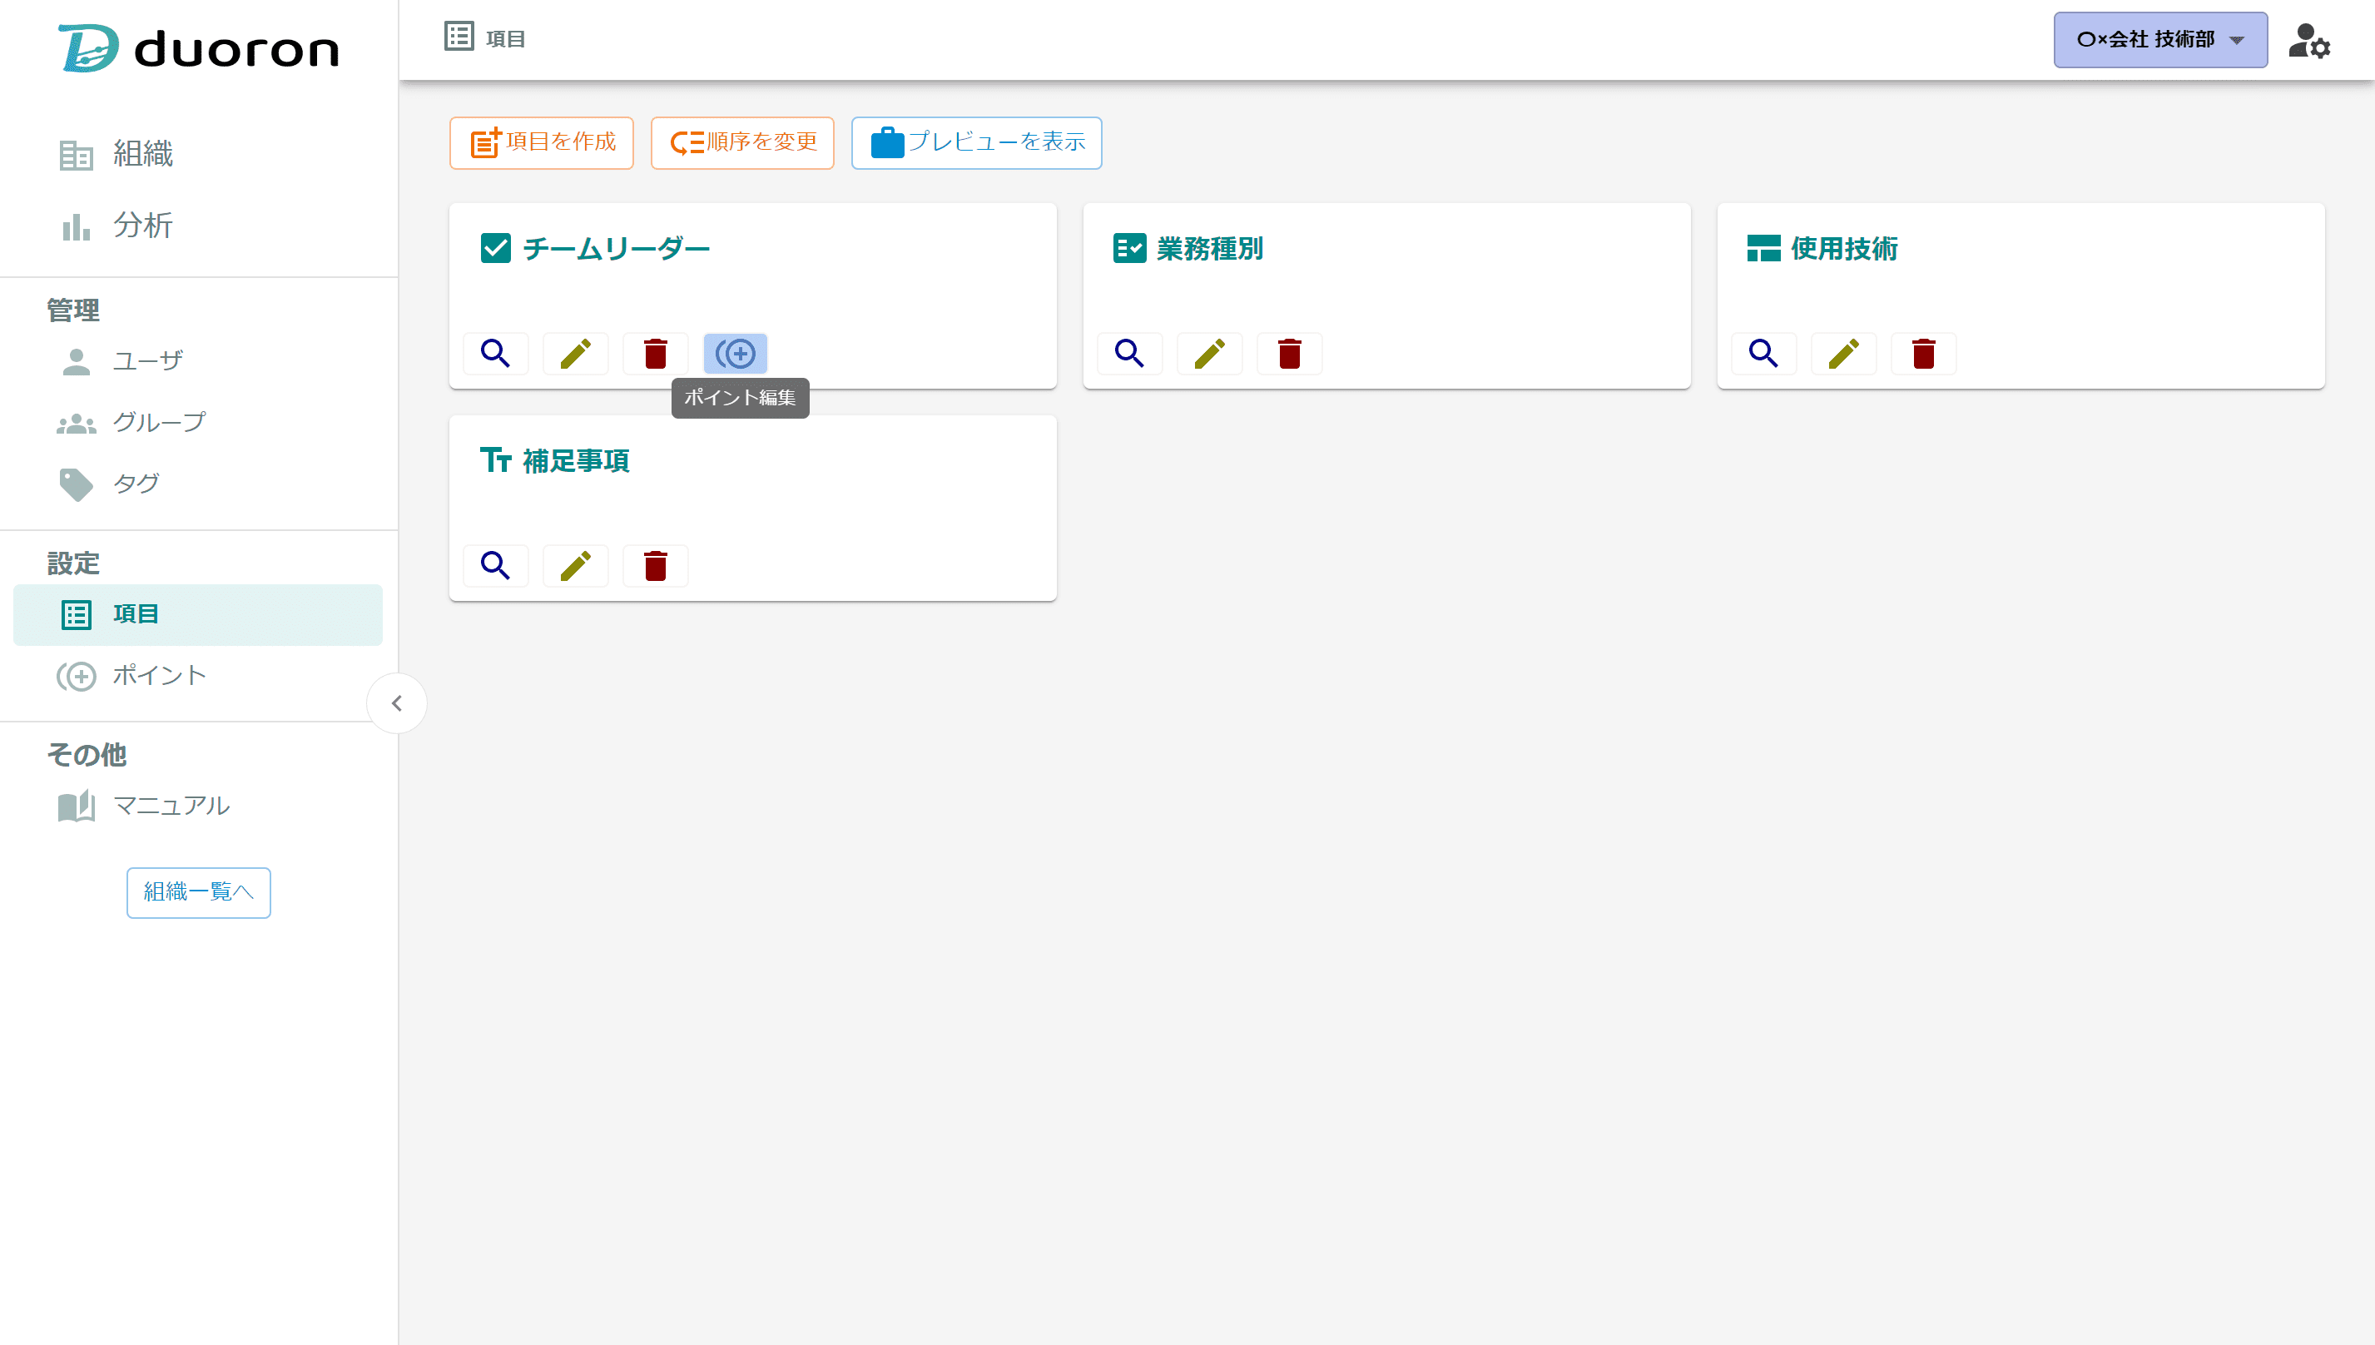This screenshot has height=1345, width=2375.
Task: Collapse the sidebar with the chevron button
Action: 397,704
